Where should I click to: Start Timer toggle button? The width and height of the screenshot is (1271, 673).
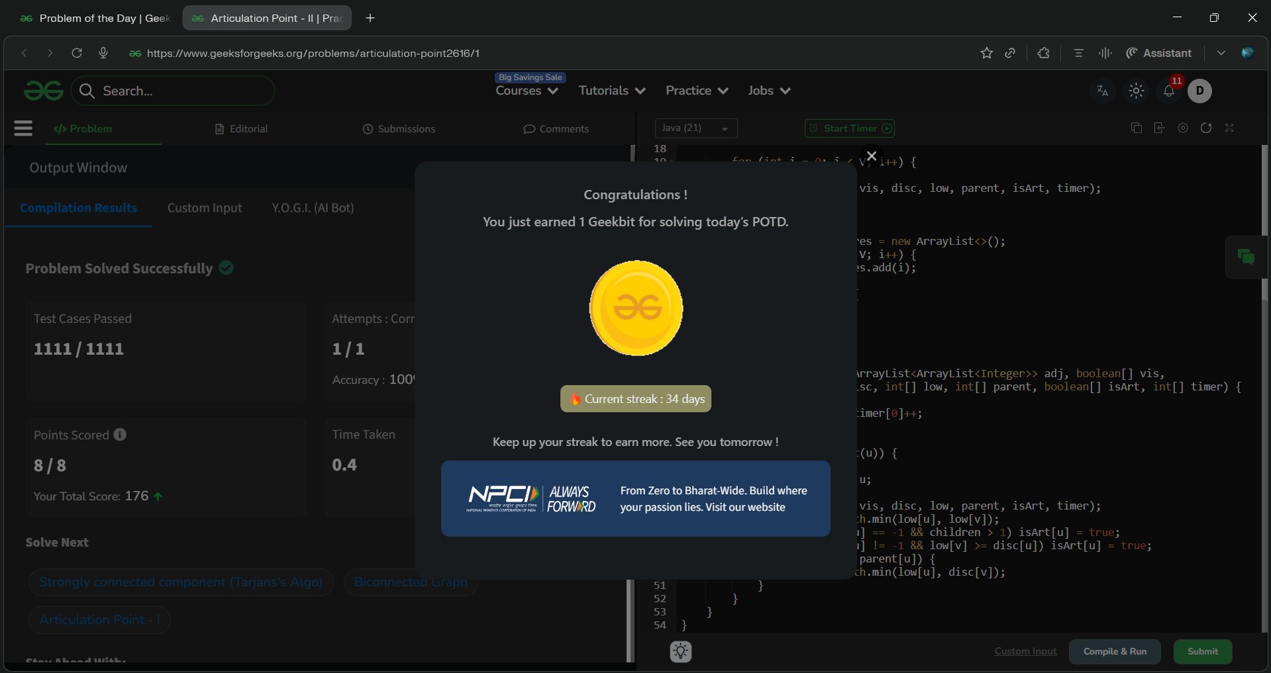[x=850, y=128]
